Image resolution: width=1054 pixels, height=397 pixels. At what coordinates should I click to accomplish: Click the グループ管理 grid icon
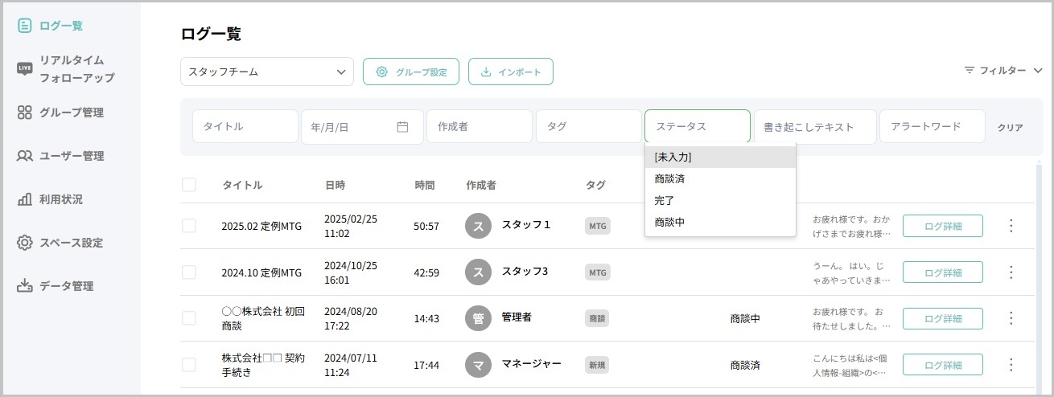tap(25, 113)
